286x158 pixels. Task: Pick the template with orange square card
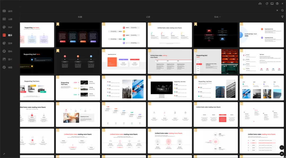[124, 61]
